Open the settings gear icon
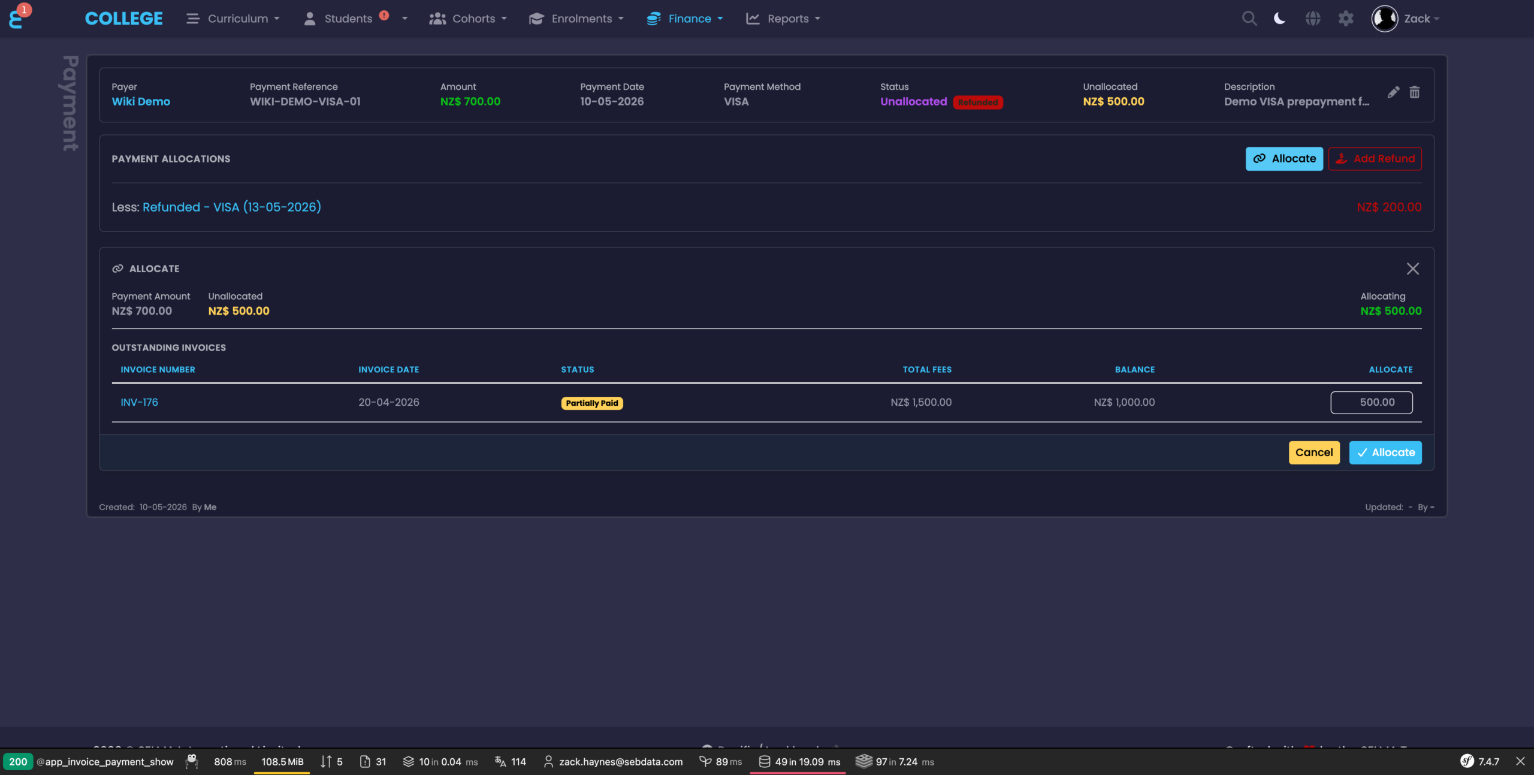 click(x=1346, y=19)
